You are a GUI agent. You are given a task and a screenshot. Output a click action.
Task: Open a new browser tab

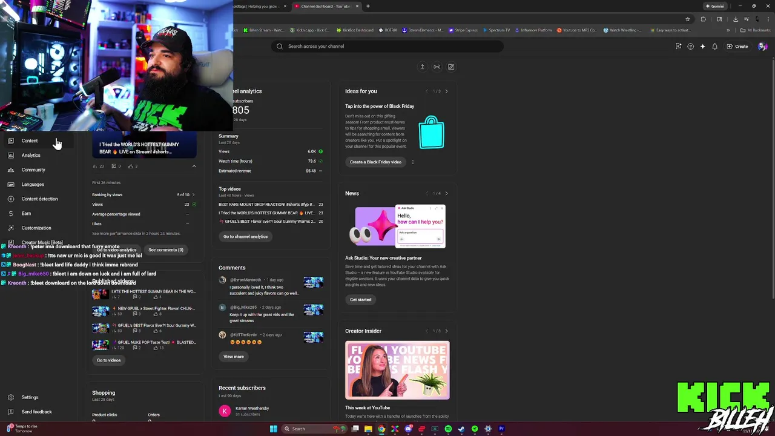pyautogui.click(x=368, y=6)
